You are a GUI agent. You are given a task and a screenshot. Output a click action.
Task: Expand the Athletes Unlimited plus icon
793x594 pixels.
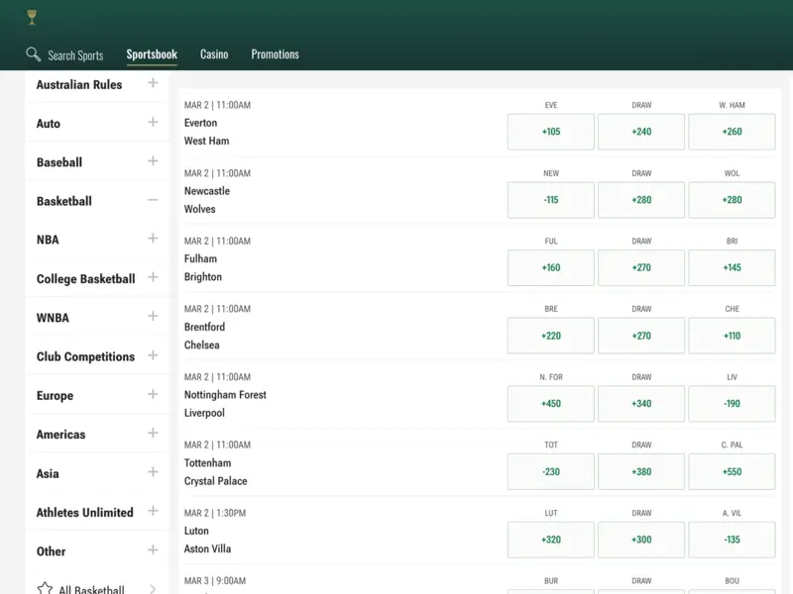pos(153,511)
